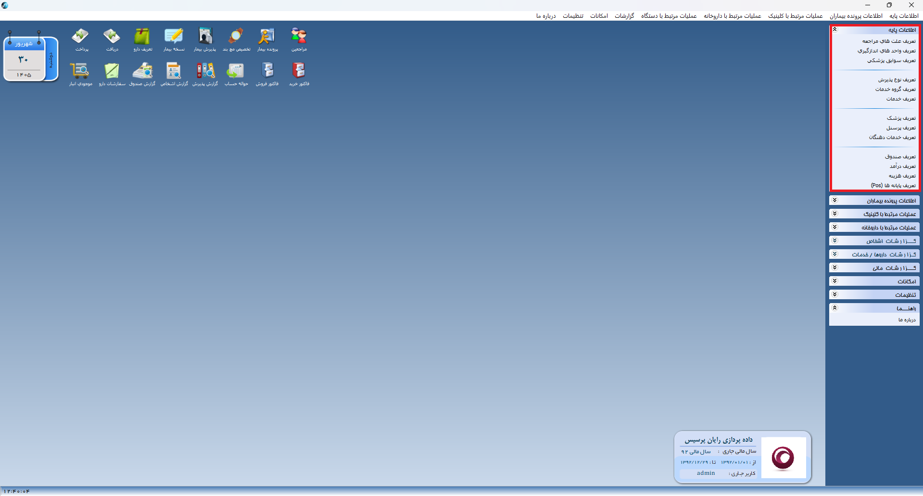Expand the عملیات مرتبط با داروخانه sidebar section
The image size is (923, 496).
pyautogui.click(x=835, y=227)
